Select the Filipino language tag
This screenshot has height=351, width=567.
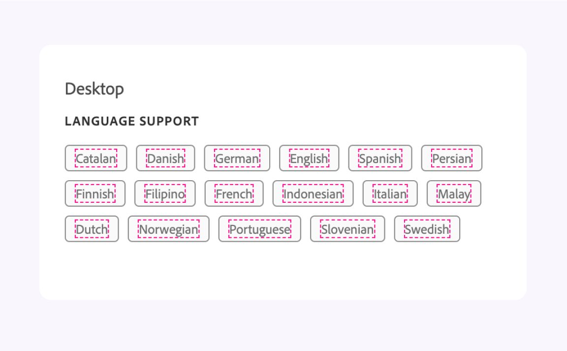pos(165,193)
